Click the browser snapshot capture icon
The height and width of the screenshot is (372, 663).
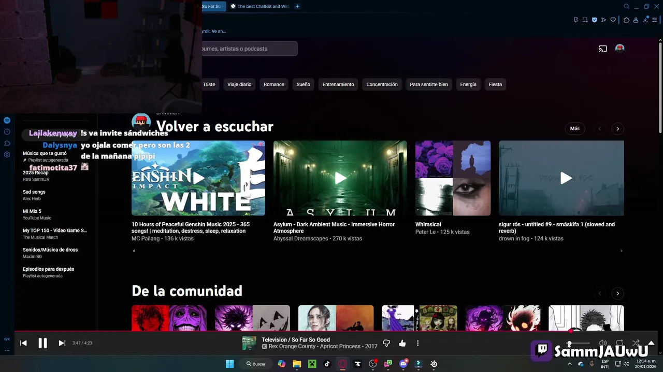[x=585, y=20]
